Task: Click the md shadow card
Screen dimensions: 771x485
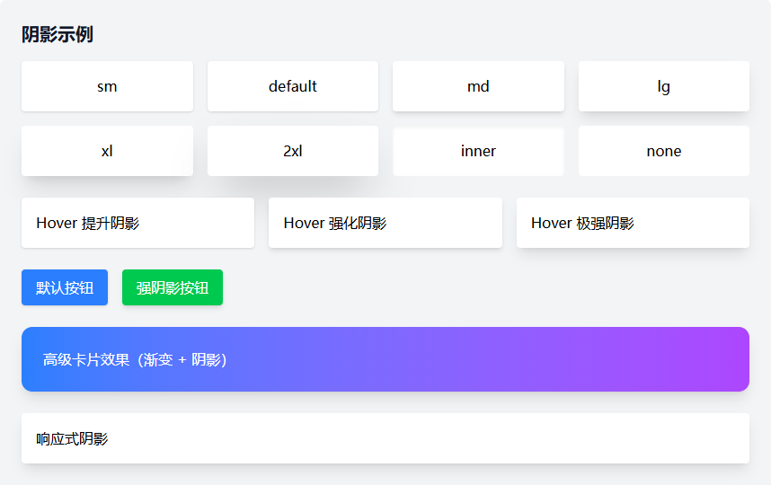Action: 478,86
